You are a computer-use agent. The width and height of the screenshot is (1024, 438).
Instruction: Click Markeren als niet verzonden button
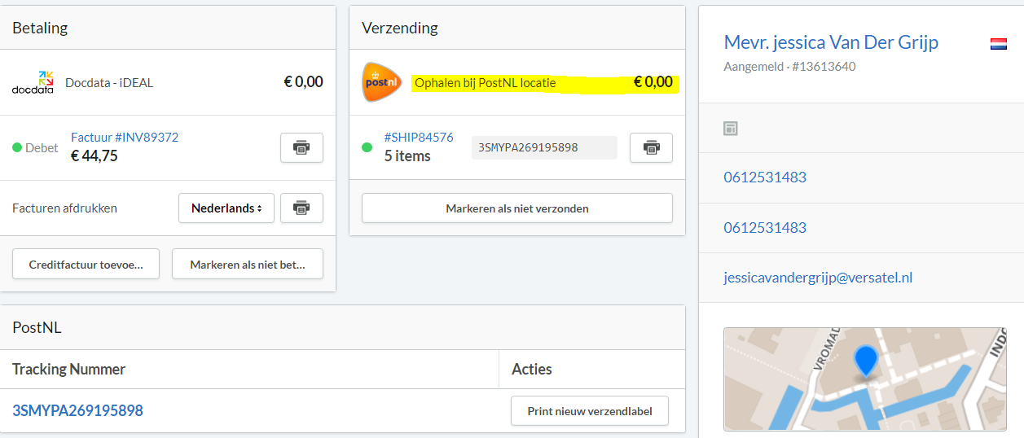point(516,208)
